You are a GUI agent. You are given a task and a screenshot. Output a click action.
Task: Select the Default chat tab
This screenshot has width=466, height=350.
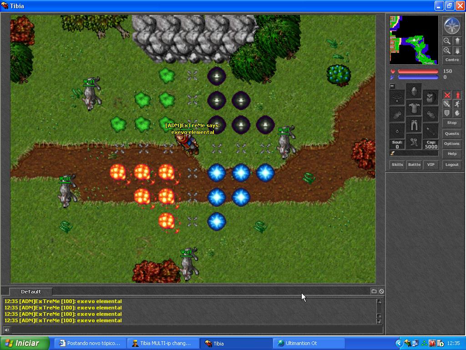click(31, 292)
